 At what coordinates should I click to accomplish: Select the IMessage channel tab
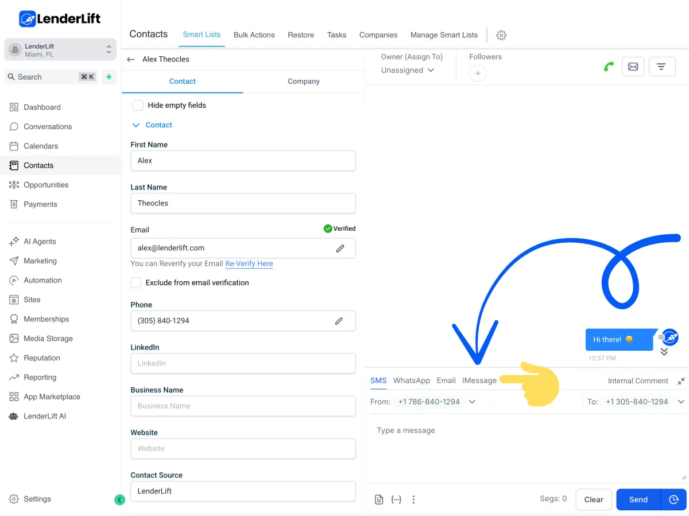coord(479,381)
